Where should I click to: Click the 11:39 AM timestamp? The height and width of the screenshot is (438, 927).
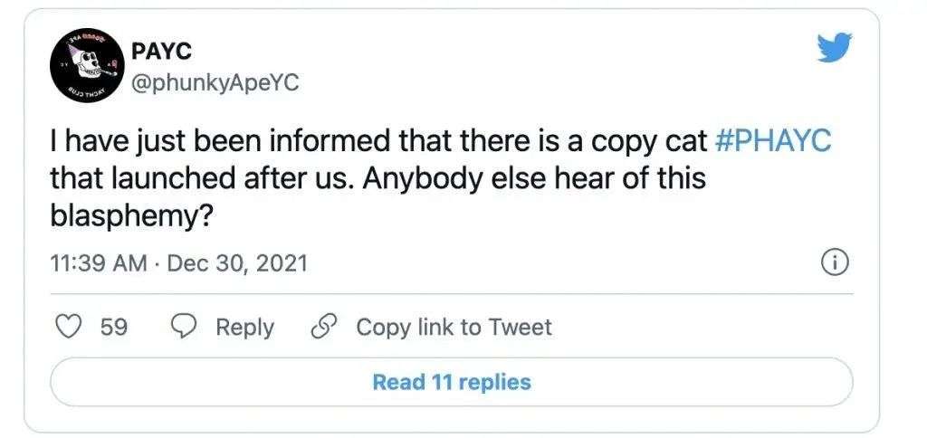pos(99,263)
